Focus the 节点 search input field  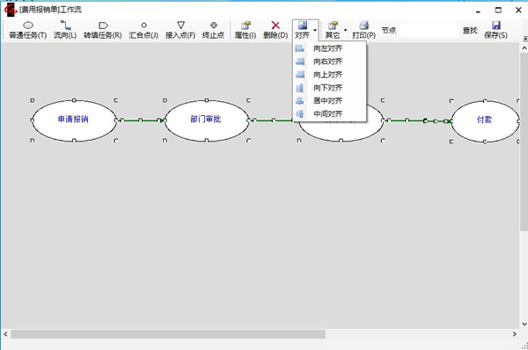pos(429,30)
